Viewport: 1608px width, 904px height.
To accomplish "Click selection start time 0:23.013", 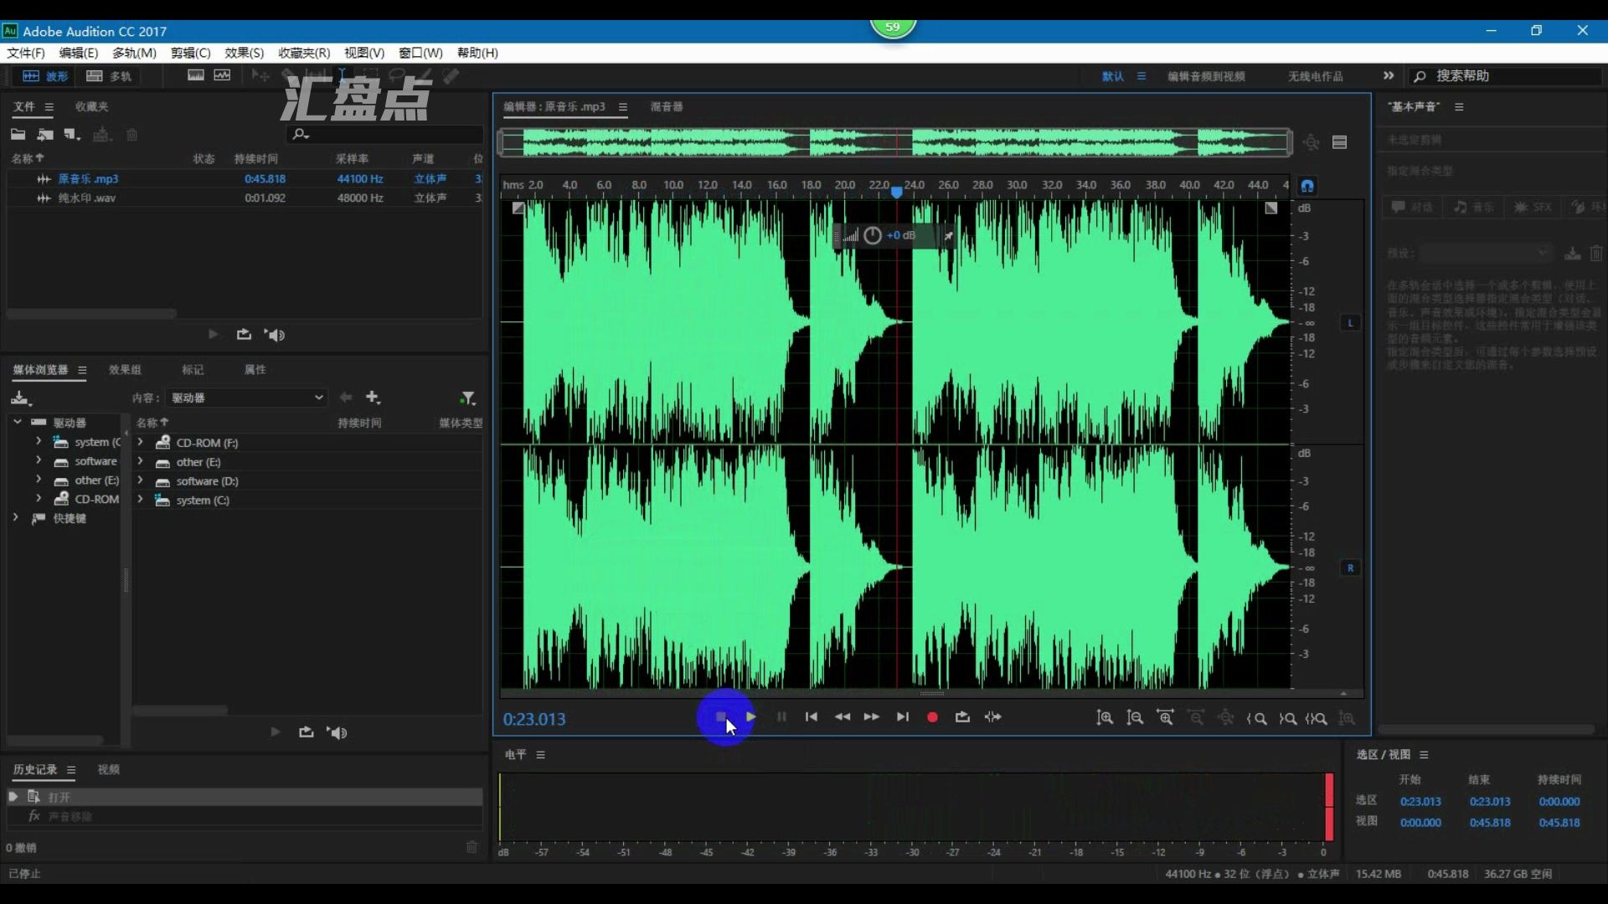I will [1420, 801].
